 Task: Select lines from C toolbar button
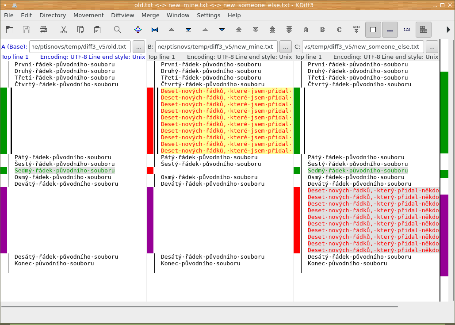click(x=339, y=30)
